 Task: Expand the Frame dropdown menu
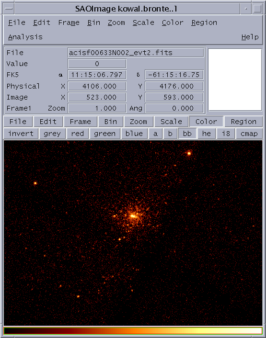pyautogui.click(x=69, y=23)
